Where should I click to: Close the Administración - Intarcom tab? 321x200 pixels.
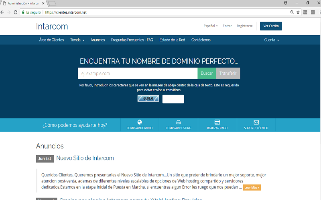tap(43, 3)
